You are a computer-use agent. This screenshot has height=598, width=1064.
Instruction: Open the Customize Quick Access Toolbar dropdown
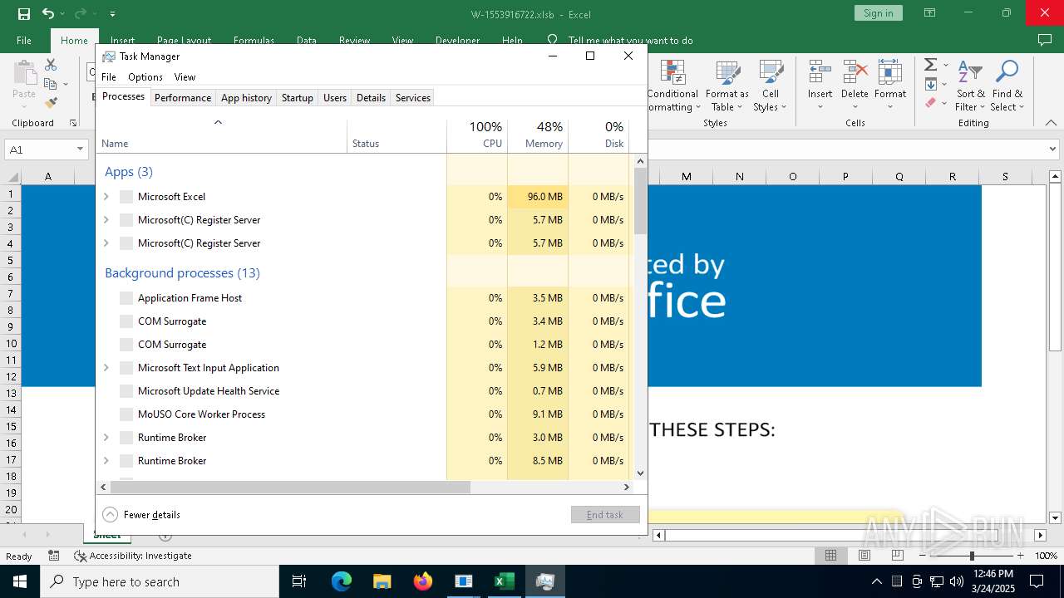112,14
